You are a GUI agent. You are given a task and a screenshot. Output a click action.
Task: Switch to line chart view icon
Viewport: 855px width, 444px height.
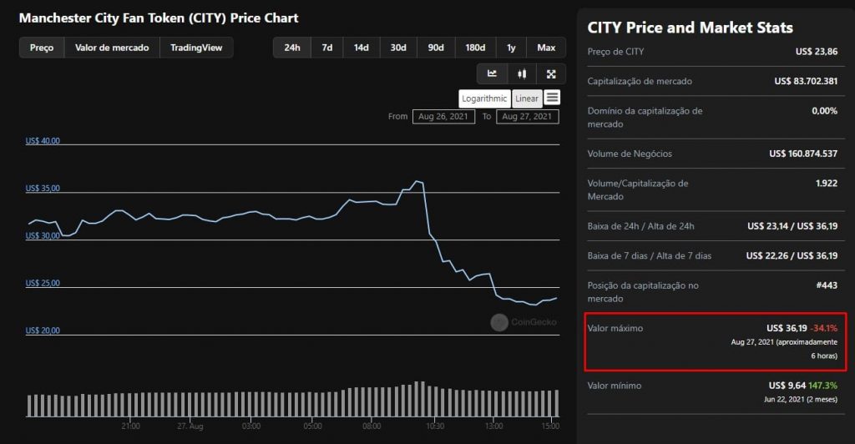coord(492,74)
